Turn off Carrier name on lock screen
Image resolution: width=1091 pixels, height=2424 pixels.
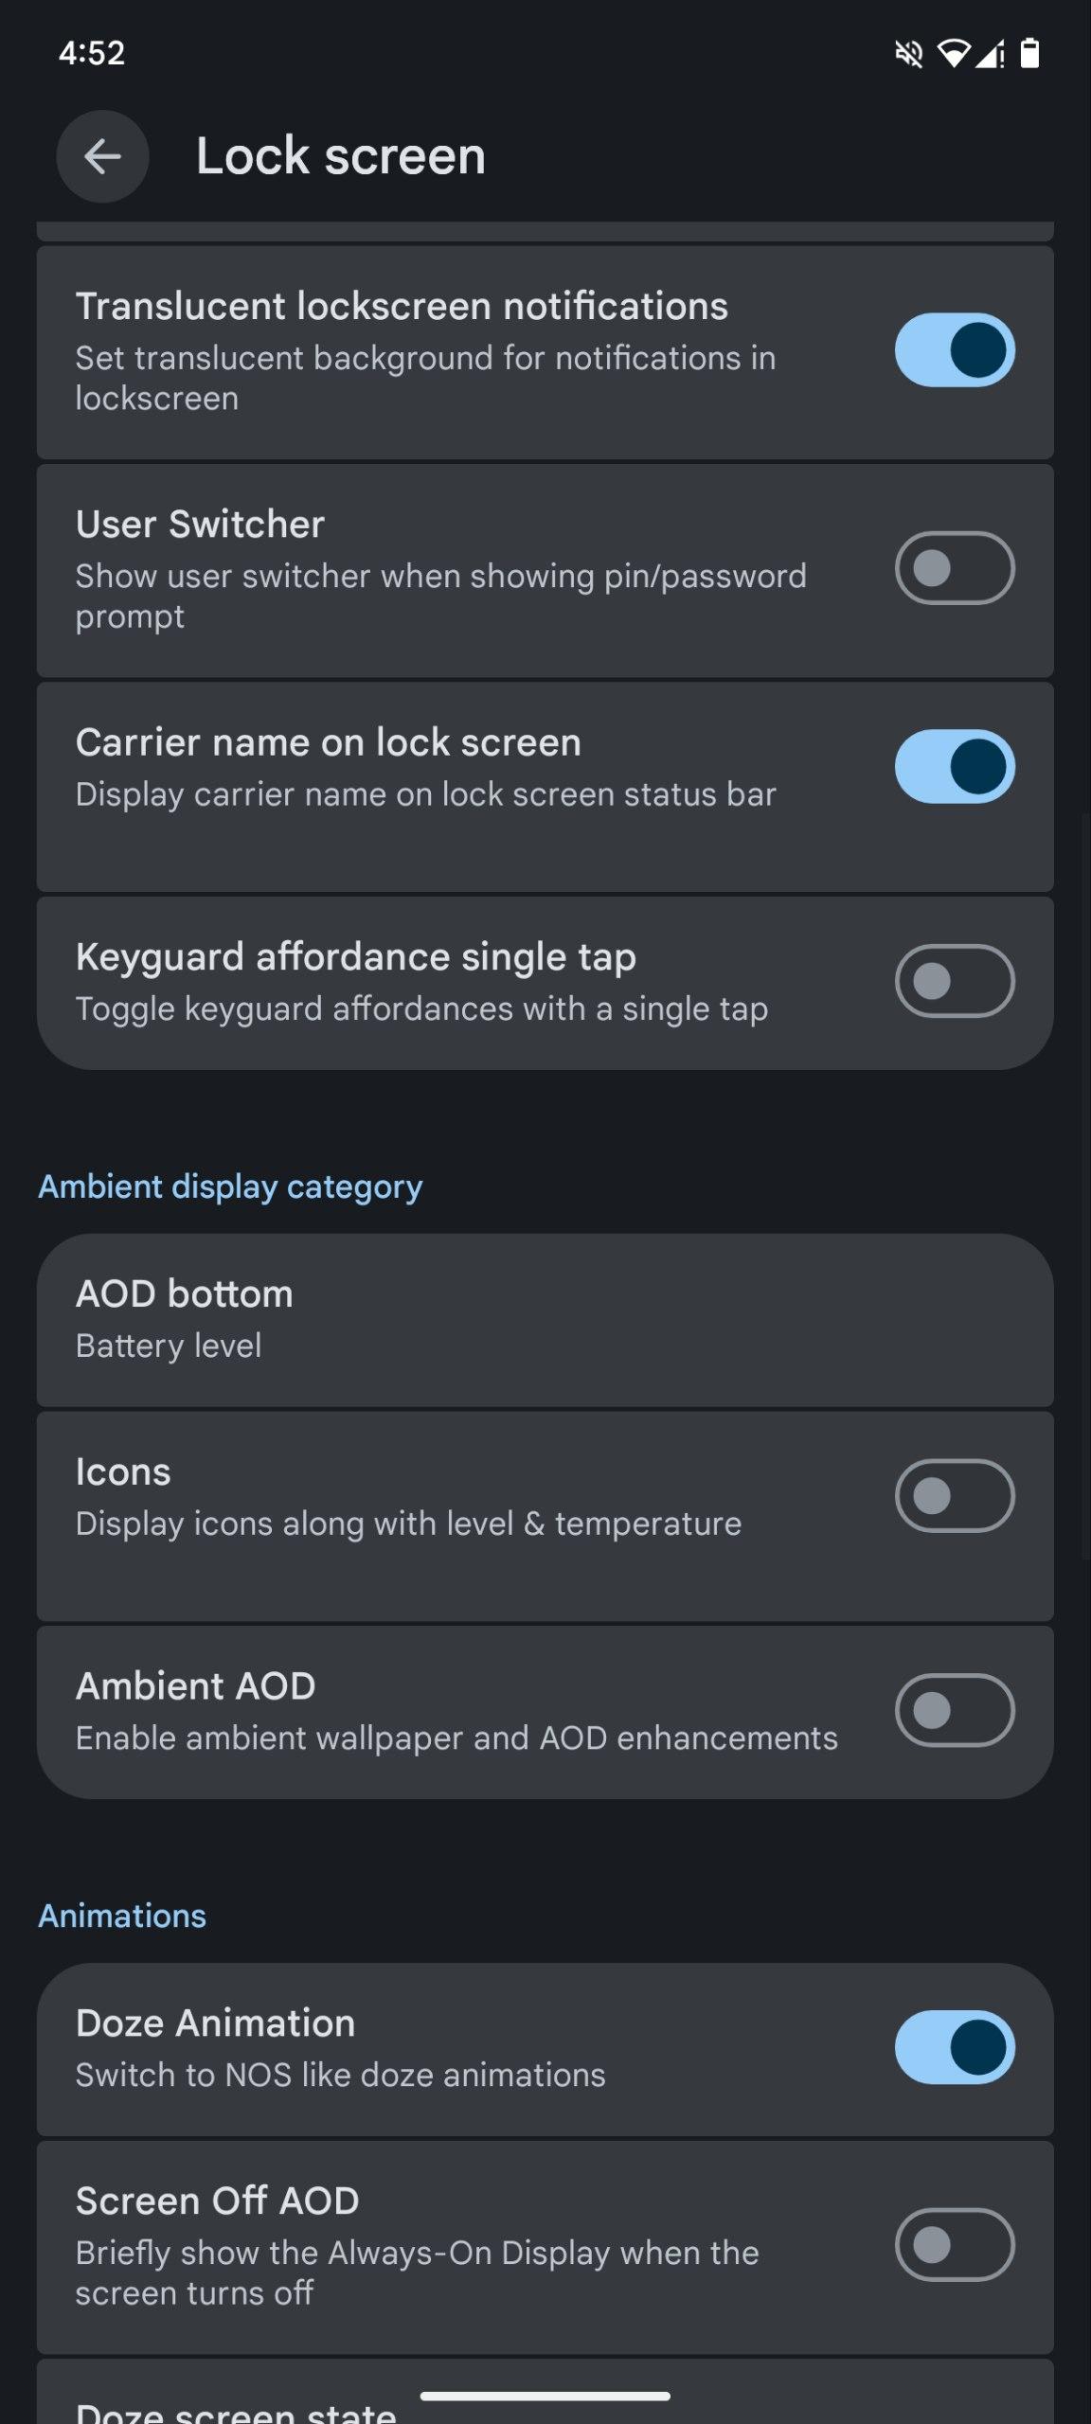coord(955,766)
